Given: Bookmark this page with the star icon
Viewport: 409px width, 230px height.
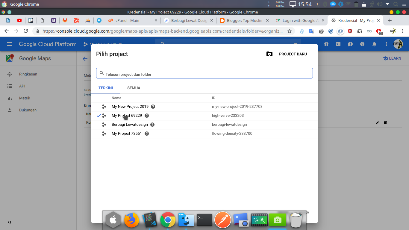Looking at the screenshot, I should point(290,31).
